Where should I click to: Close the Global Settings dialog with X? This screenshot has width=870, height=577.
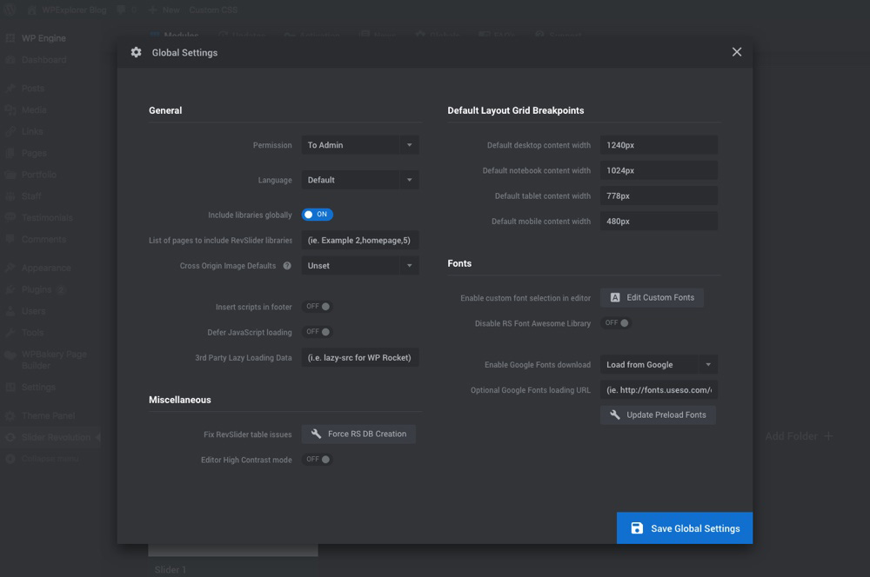pyautogui.click(x=736, y=51)
